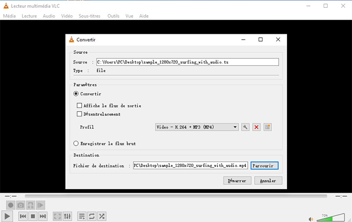Advance frame by frame
Screen dimensions: 352x222
point(41,205)
